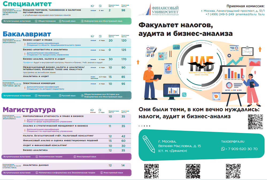Click 'Юрист в сфере корпоративного управления' qualification
This screenshot has height=180, width=267.
point(49,122)
